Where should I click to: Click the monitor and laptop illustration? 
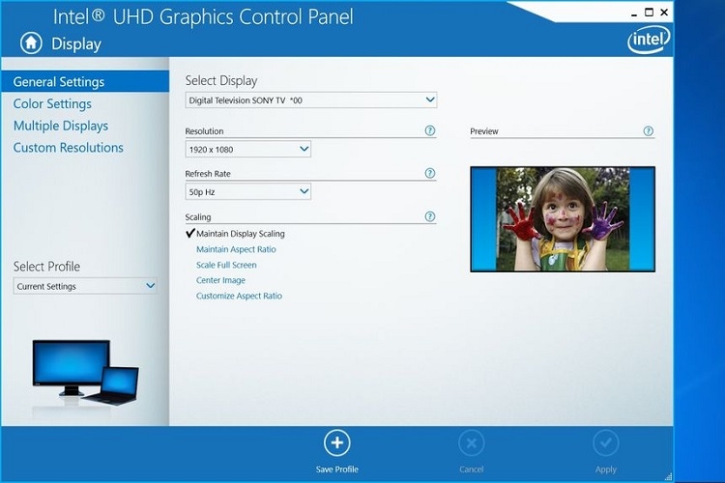(x=85, y=374)
